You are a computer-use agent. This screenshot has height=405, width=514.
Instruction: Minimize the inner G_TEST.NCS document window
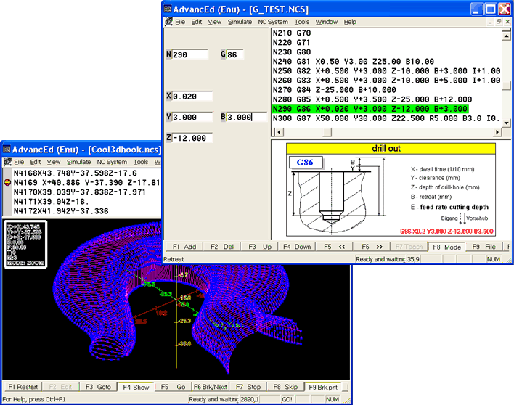[490, 22]
